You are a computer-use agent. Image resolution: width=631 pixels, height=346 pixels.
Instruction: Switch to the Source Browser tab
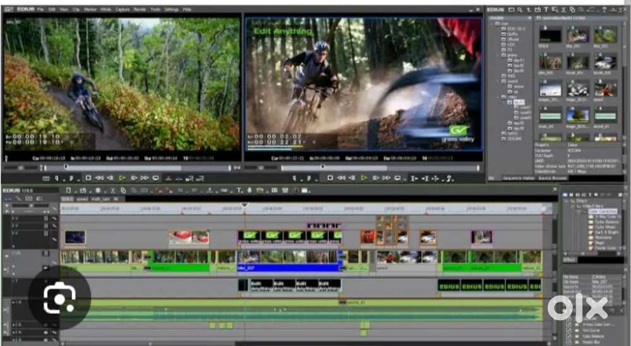[x=554, y=178]
